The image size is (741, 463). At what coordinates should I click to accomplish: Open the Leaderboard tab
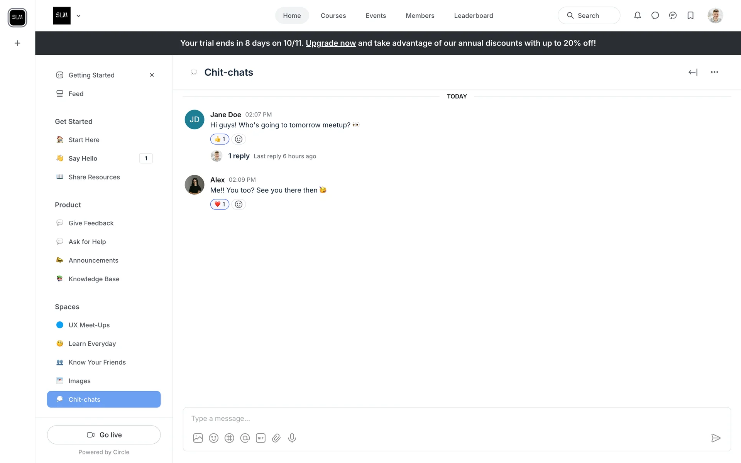473,15
